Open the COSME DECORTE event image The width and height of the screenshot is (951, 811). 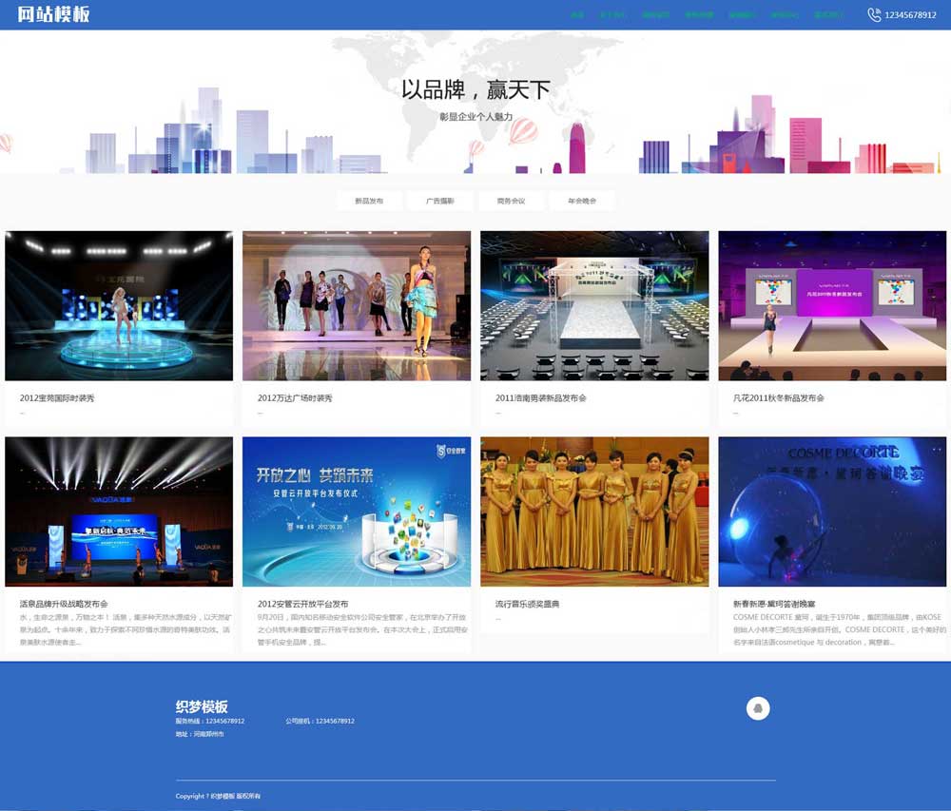[832, 512]
